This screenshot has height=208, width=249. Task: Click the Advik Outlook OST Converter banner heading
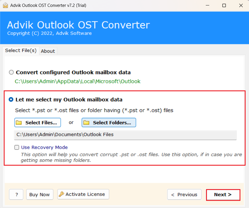[x=78, y=25]
